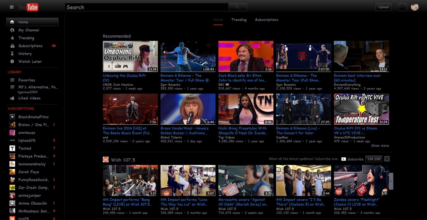Image resolution: width=427 pixels, height=220 pixels.
Task: Expand Recommended with Show more
Action: [x=380, y=146]
